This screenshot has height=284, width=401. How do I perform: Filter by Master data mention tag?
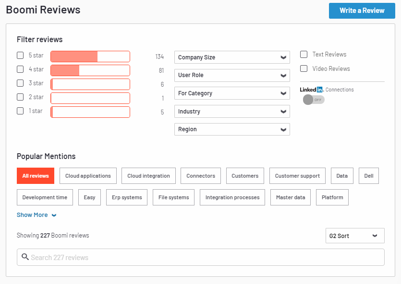291,197
